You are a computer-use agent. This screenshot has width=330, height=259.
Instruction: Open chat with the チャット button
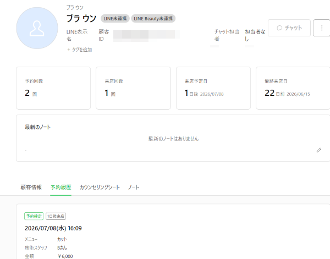click(289, 28)
